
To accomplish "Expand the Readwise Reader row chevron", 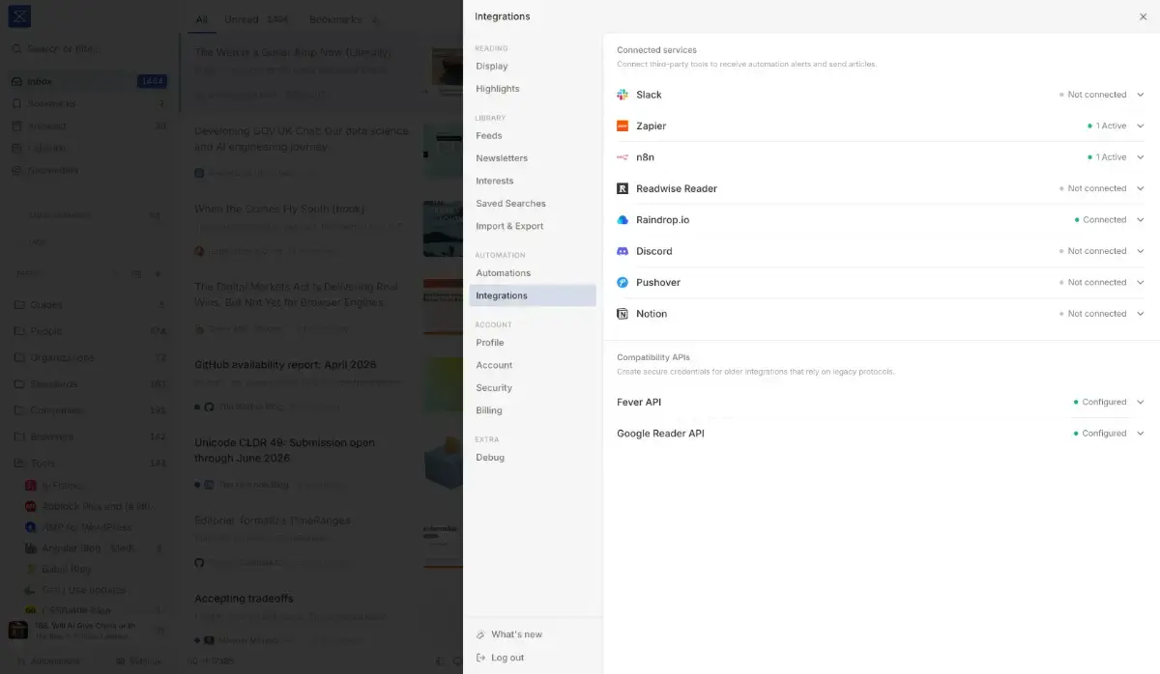I will point(1141,188).
